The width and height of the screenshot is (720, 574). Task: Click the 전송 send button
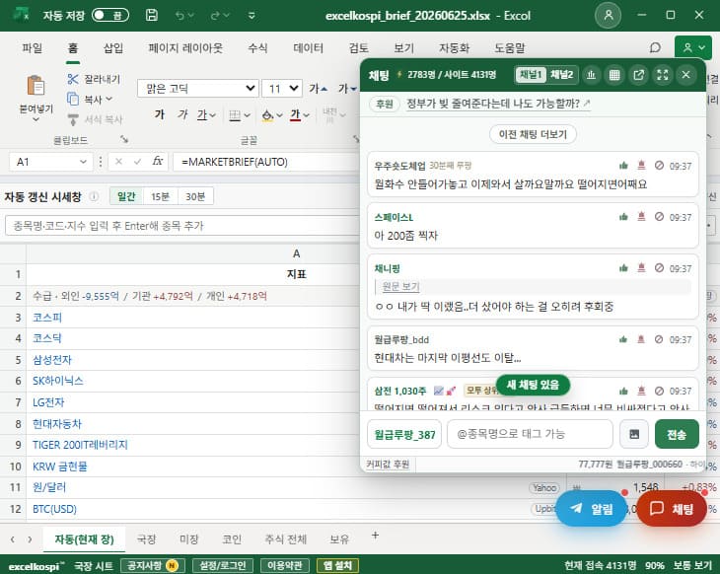(x=677, y=434)
